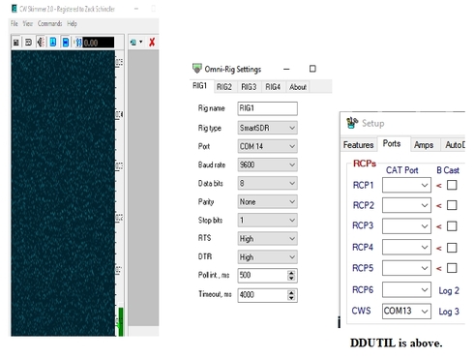Image resolution: width=474 pixels, height=358 pixels.
Task: Expand the Rig type SmartSDR dropdown
Action: pos(267,128)
